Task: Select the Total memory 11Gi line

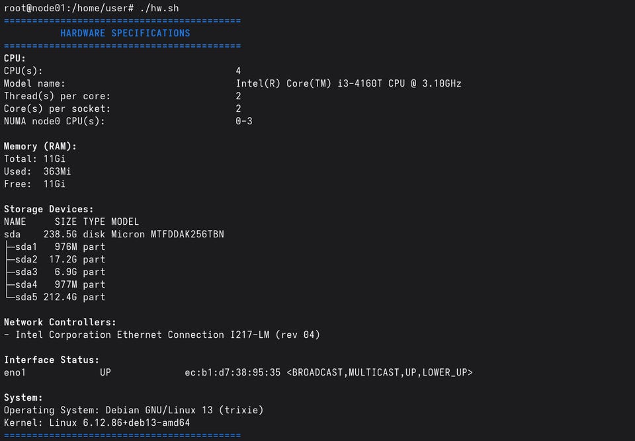Action: [x=34, y=159]
